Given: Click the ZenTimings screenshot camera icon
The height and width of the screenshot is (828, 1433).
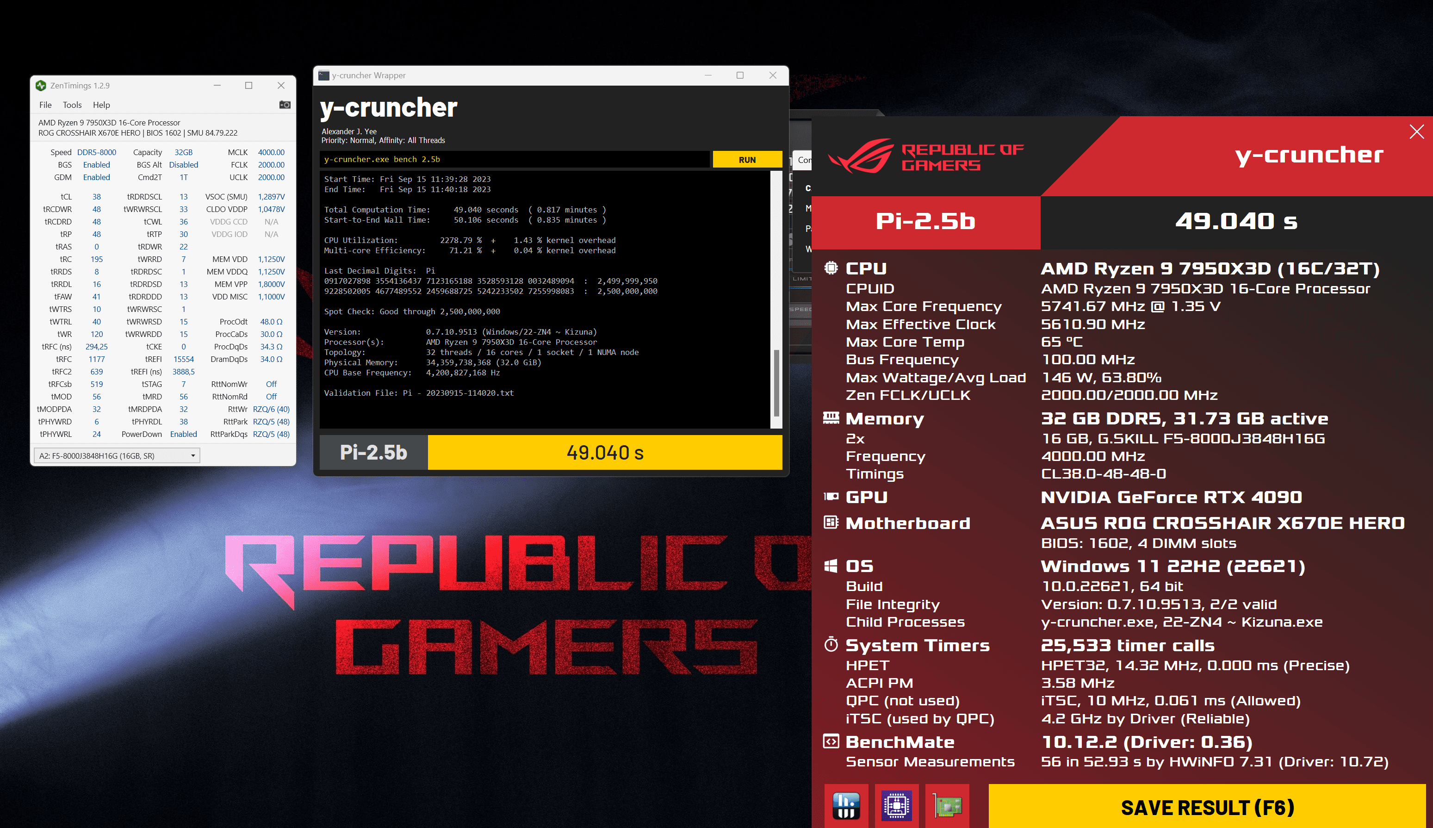Looking at the screenshot, I should coord(285,105).
